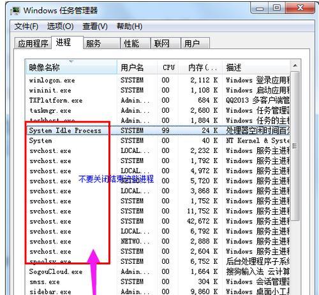319x295 pixels.
Task: Select the wininit.exe process
Action: tap(158, 90)
